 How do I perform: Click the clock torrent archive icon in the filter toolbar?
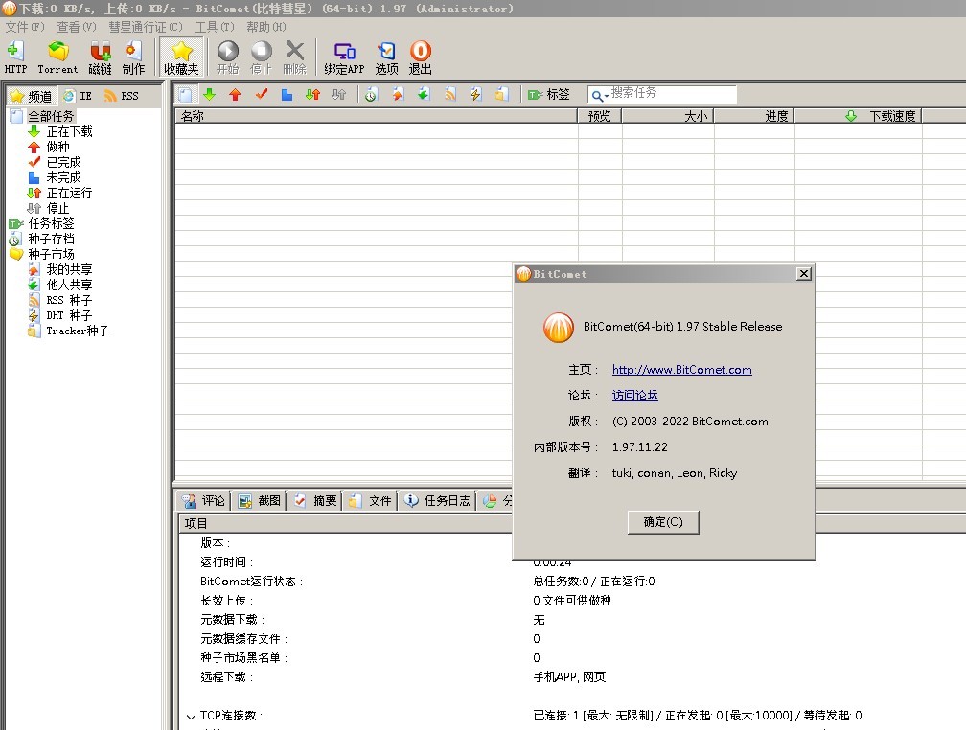pos(371,94)
